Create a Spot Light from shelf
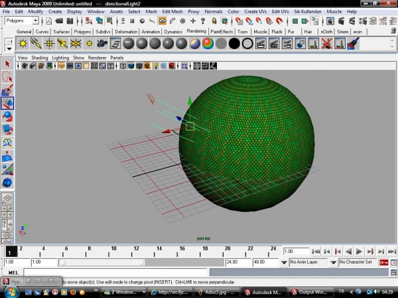This screenshot has height=298, width=398. [62, 43]
